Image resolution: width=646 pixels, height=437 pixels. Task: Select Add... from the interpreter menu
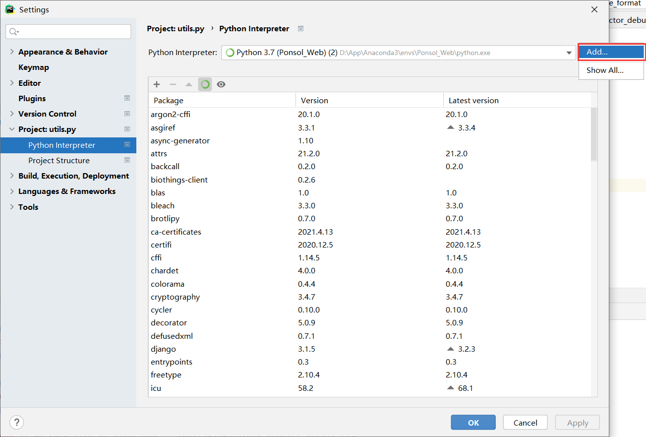tap(611, 52)
